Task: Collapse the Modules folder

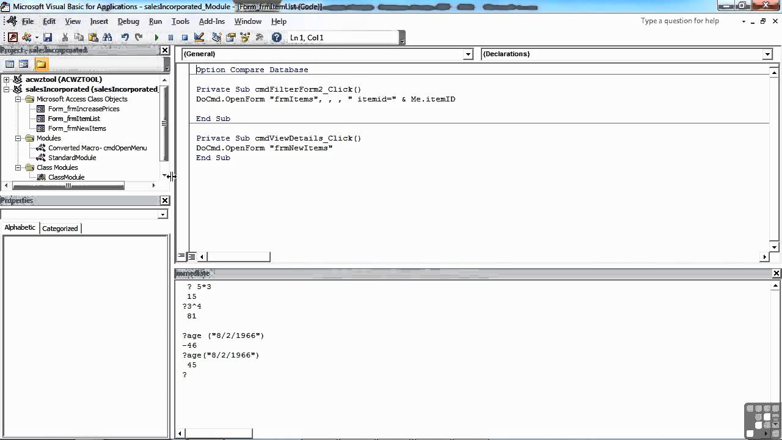Action: click(x=18, y=138)
